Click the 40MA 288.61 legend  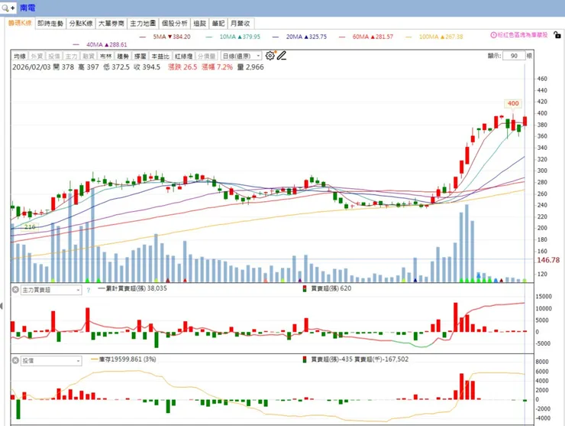[x=100, y=44]
